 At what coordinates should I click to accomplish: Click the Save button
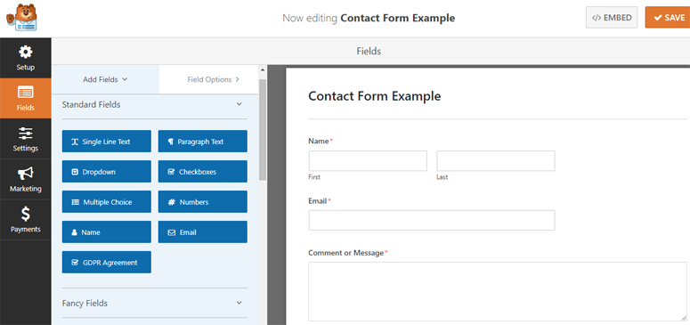click(x=668, y=18)
